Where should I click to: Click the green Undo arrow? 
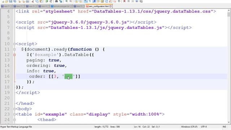(x=47, y=1)
